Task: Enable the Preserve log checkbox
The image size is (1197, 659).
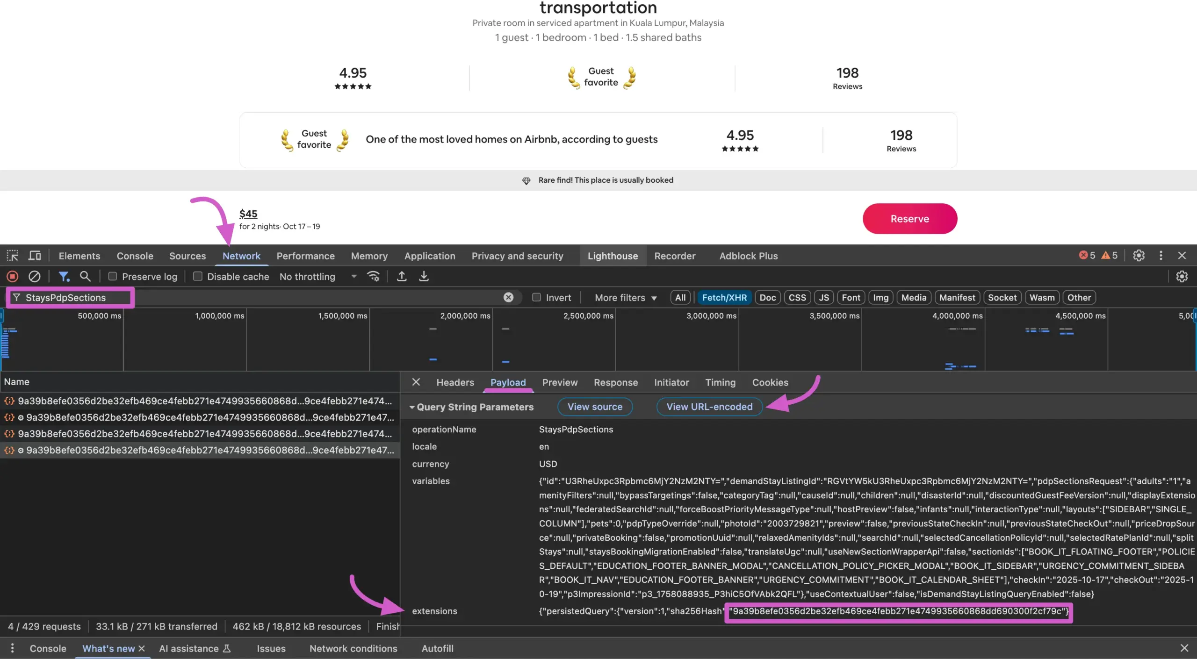Action: 113,277
